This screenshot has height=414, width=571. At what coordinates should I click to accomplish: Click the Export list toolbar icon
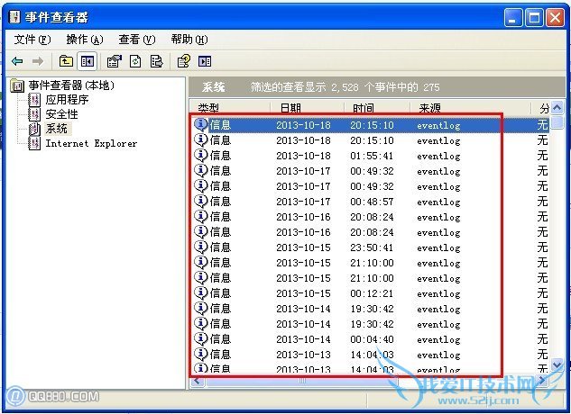coord(157,61)
